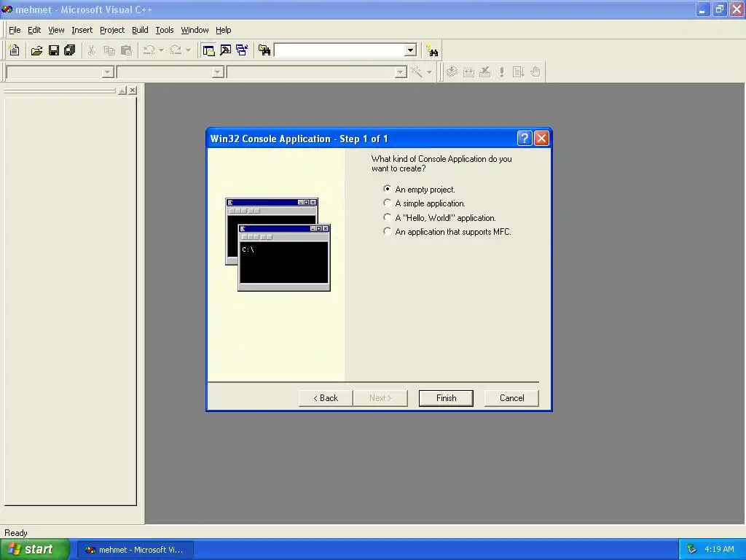
Task: Click the Open file folder icon
Action: point(36,50)
